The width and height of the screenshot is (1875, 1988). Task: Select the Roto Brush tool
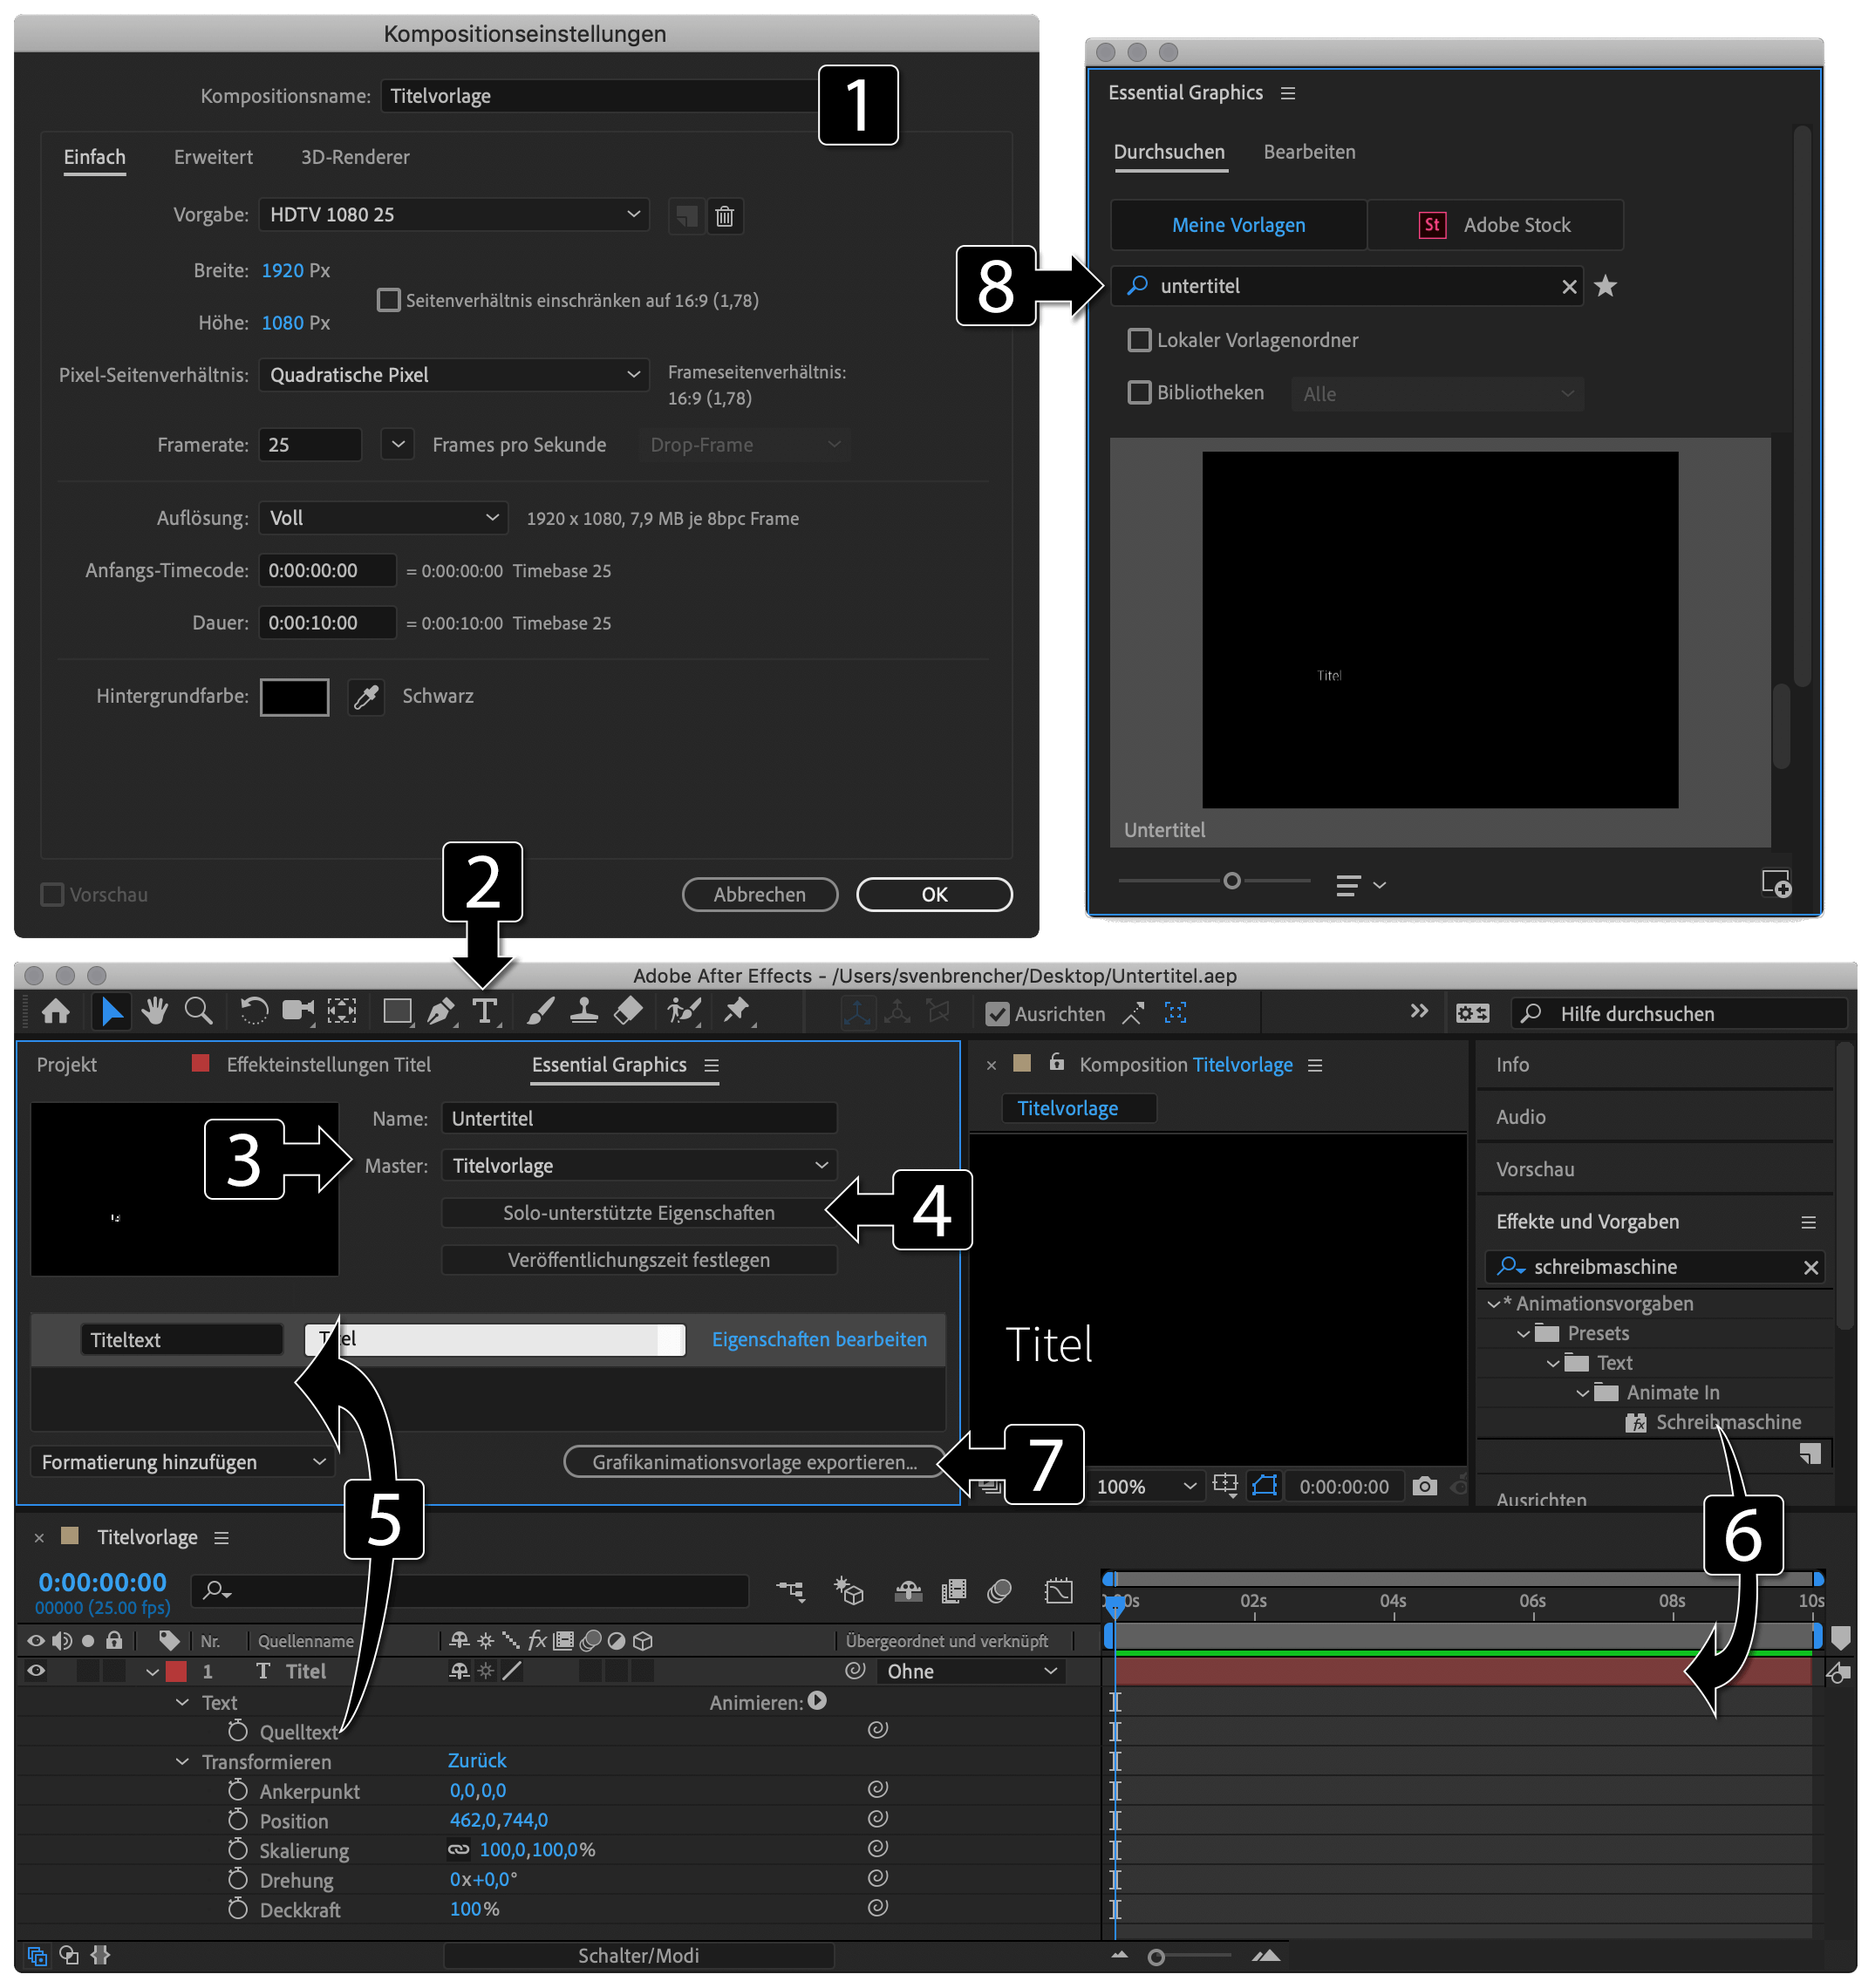tap(684, 1013)
